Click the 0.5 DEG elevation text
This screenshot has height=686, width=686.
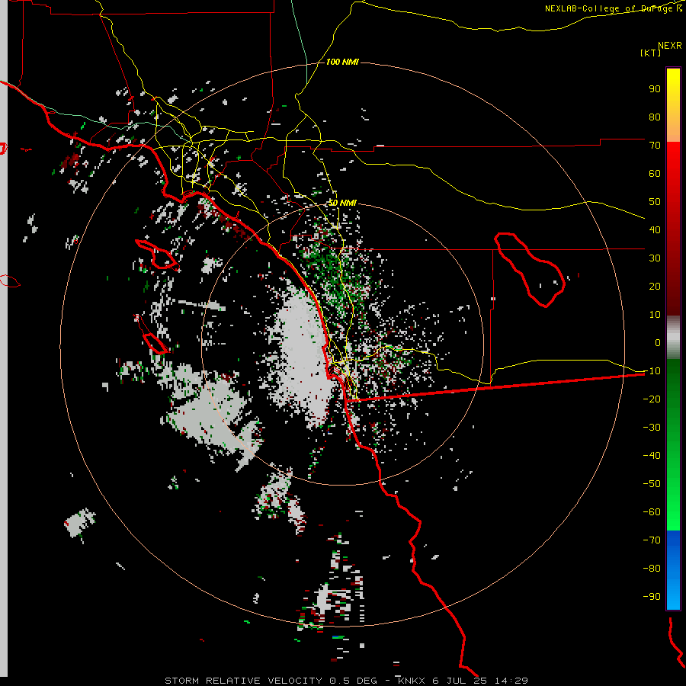point(353,681)
